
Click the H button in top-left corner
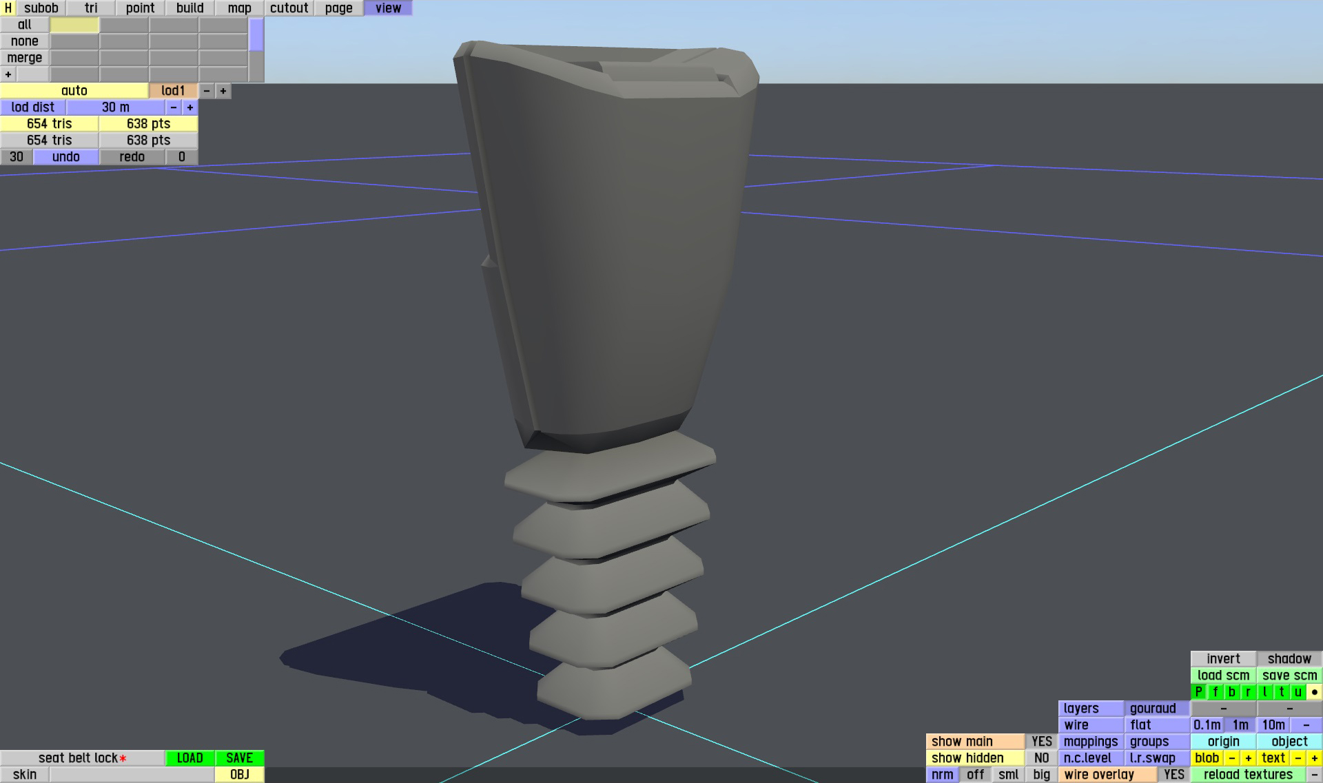coord(8,8)
